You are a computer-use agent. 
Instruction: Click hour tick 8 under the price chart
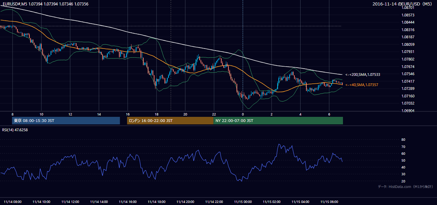click(13, 114)
